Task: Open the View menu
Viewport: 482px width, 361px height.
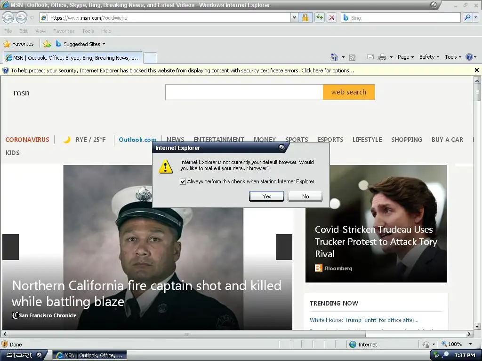Action: tap(40, 31)
